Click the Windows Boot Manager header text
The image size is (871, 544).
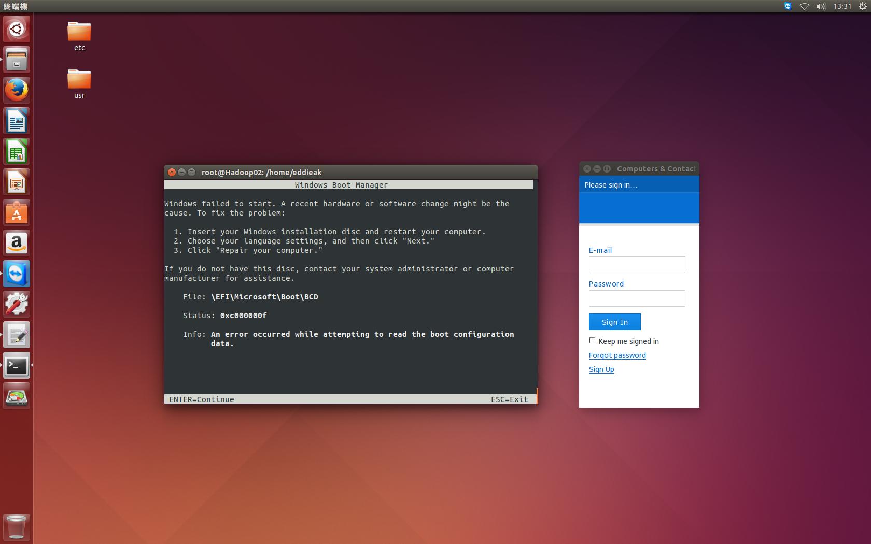click(341, 185)
